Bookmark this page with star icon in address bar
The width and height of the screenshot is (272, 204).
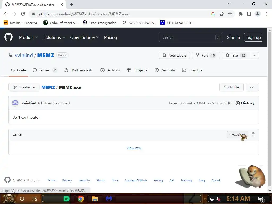coord(230,14)
